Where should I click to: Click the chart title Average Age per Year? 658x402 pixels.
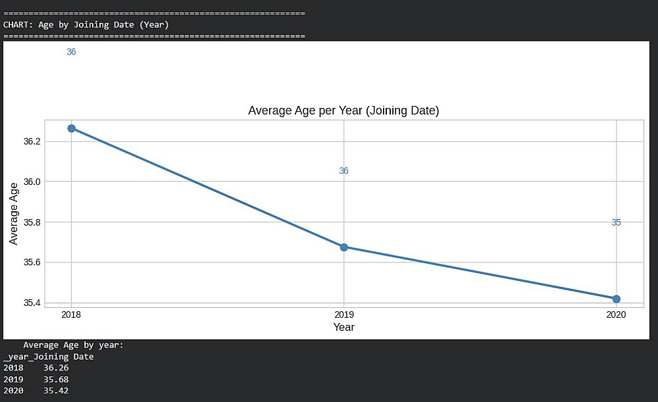coord(343,111)
